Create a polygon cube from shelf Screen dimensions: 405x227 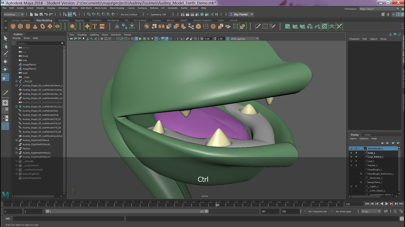coord(21,26)
